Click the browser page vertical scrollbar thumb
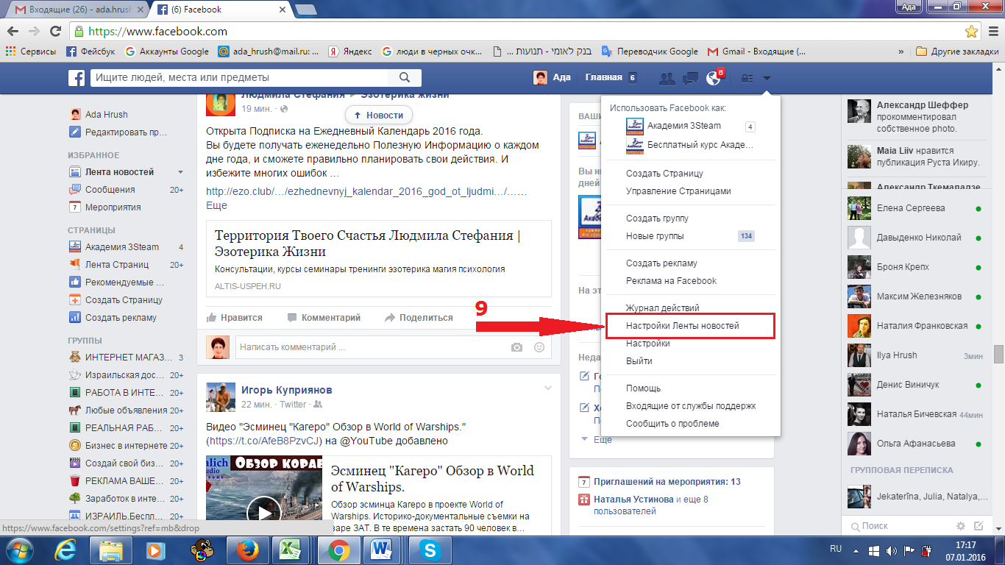The height and width of the screenshot is (565, 1005). (998, 353)
